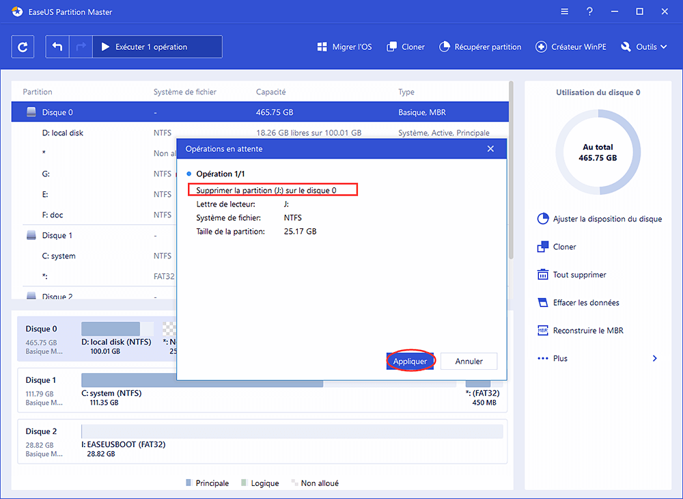683x499 pixels.
Task: Click the refresh icon in toolbar
Action: [x=23, y=46]
